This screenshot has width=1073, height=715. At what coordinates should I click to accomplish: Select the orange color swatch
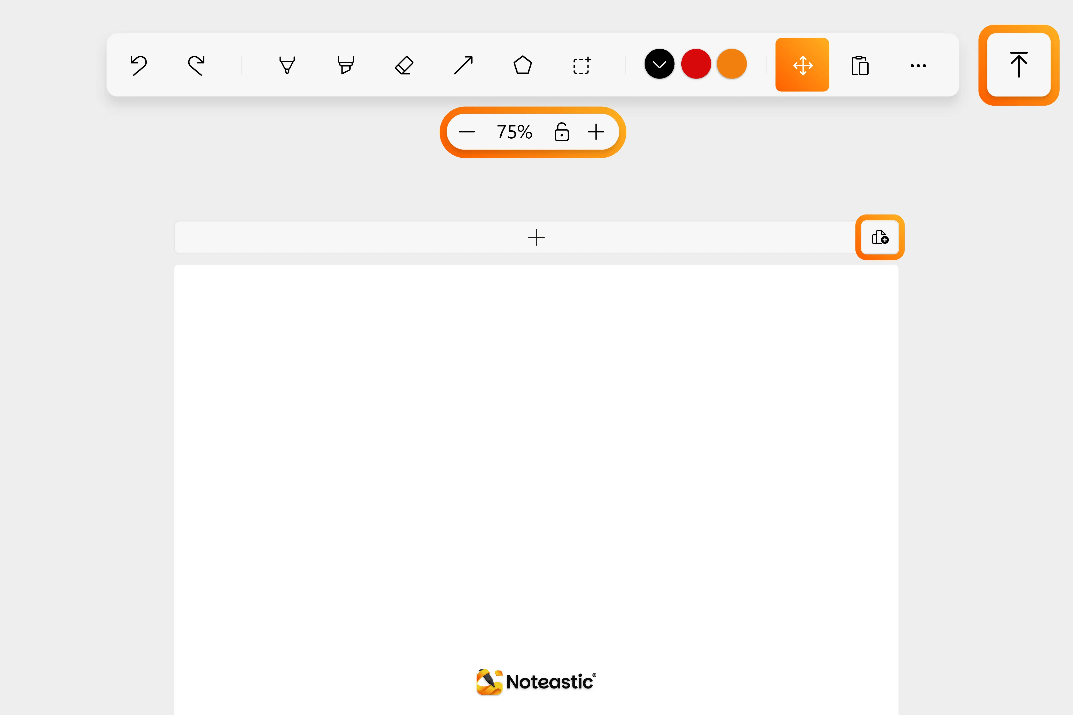point(732,64)
